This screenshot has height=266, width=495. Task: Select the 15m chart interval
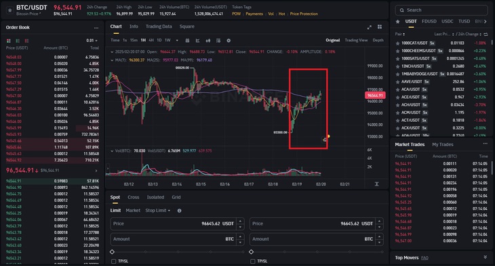click(134, 41)
